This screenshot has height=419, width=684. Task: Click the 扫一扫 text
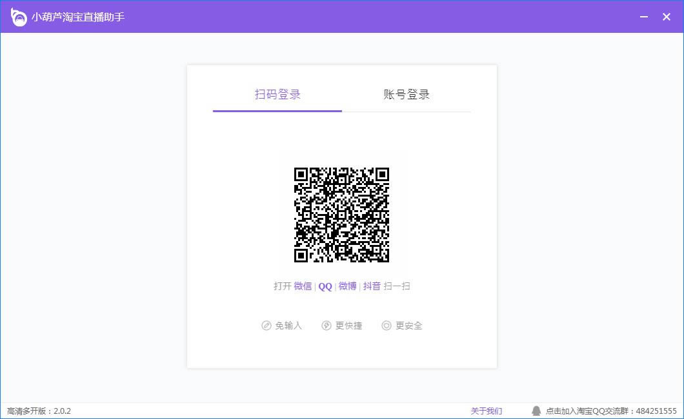[397, 286]
